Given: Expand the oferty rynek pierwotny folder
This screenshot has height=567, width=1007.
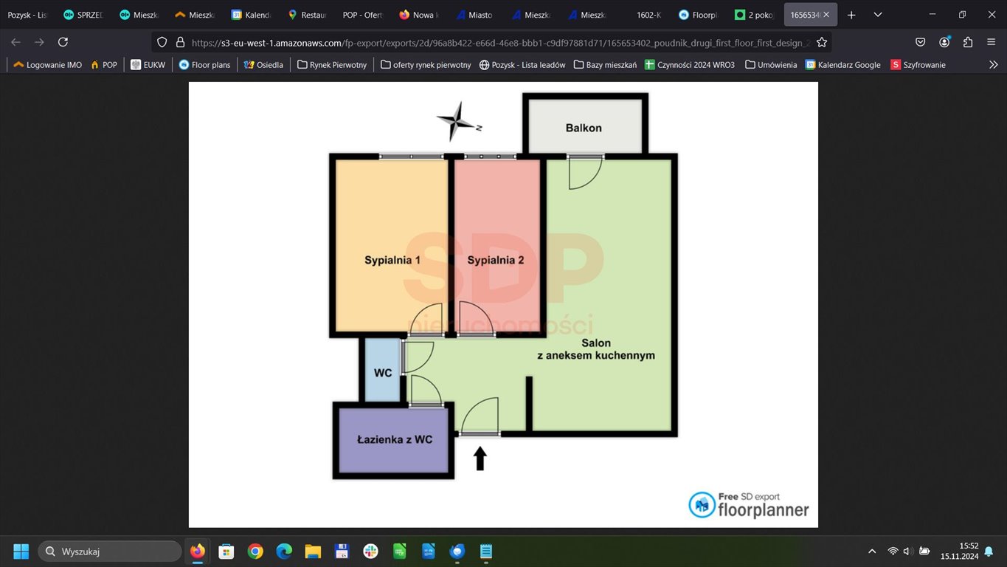Looking at the screenshot, I should [426, 65].
